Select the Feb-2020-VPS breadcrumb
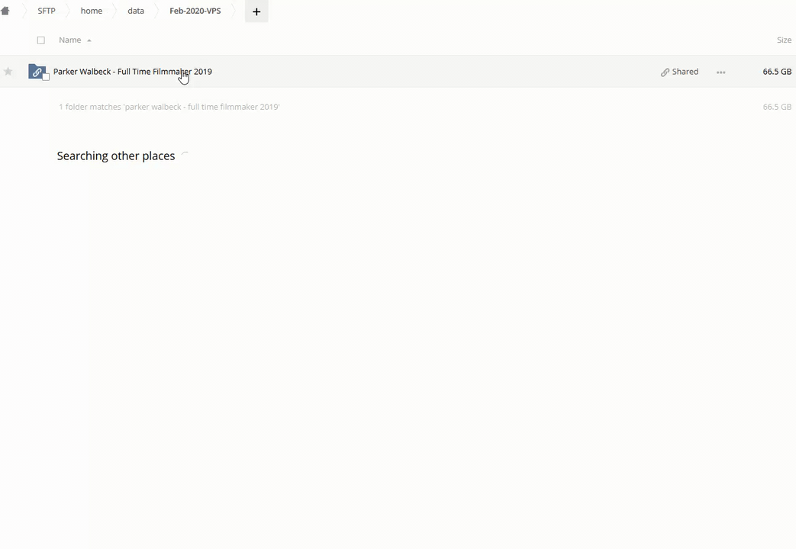Screen dimensions: 796x549 pos(195,11)
